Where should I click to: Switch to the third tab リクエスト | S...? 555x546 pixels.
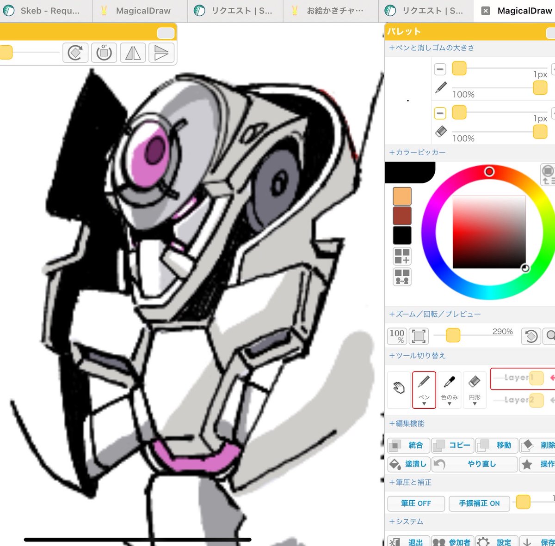tap(235, 11)
